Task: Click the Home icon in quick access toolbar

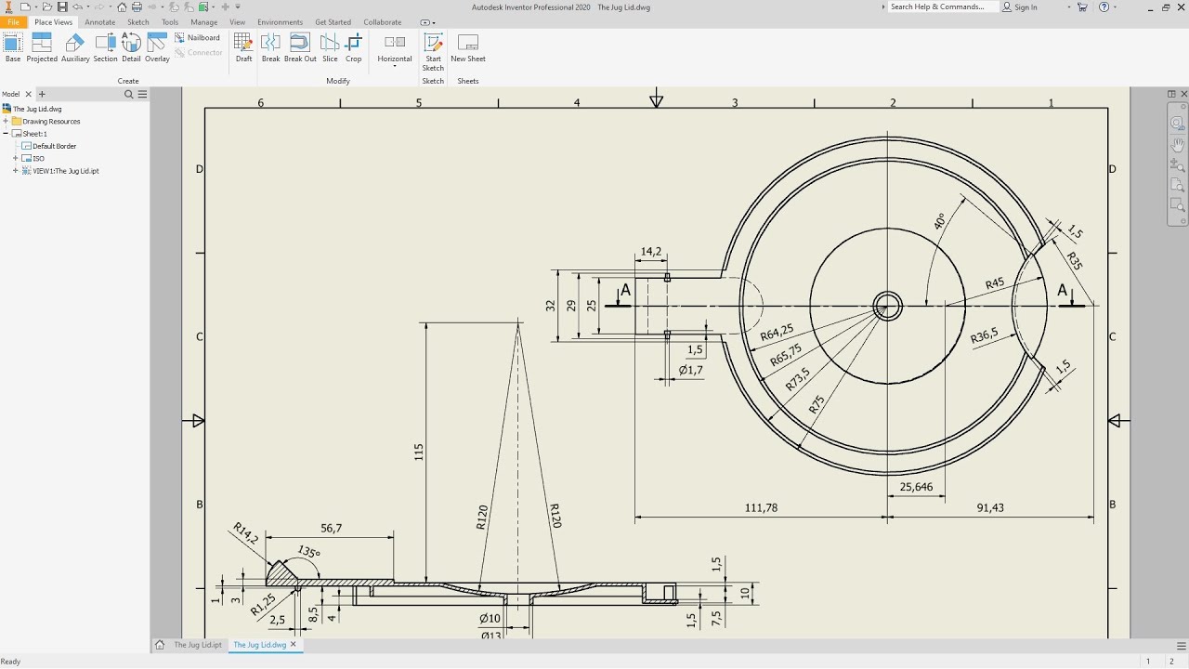Action: click(122, 7)
